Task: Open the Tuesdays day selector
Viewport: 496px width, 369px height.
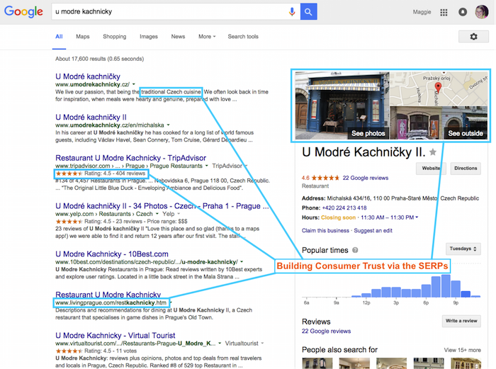Action: pos(463,249)
